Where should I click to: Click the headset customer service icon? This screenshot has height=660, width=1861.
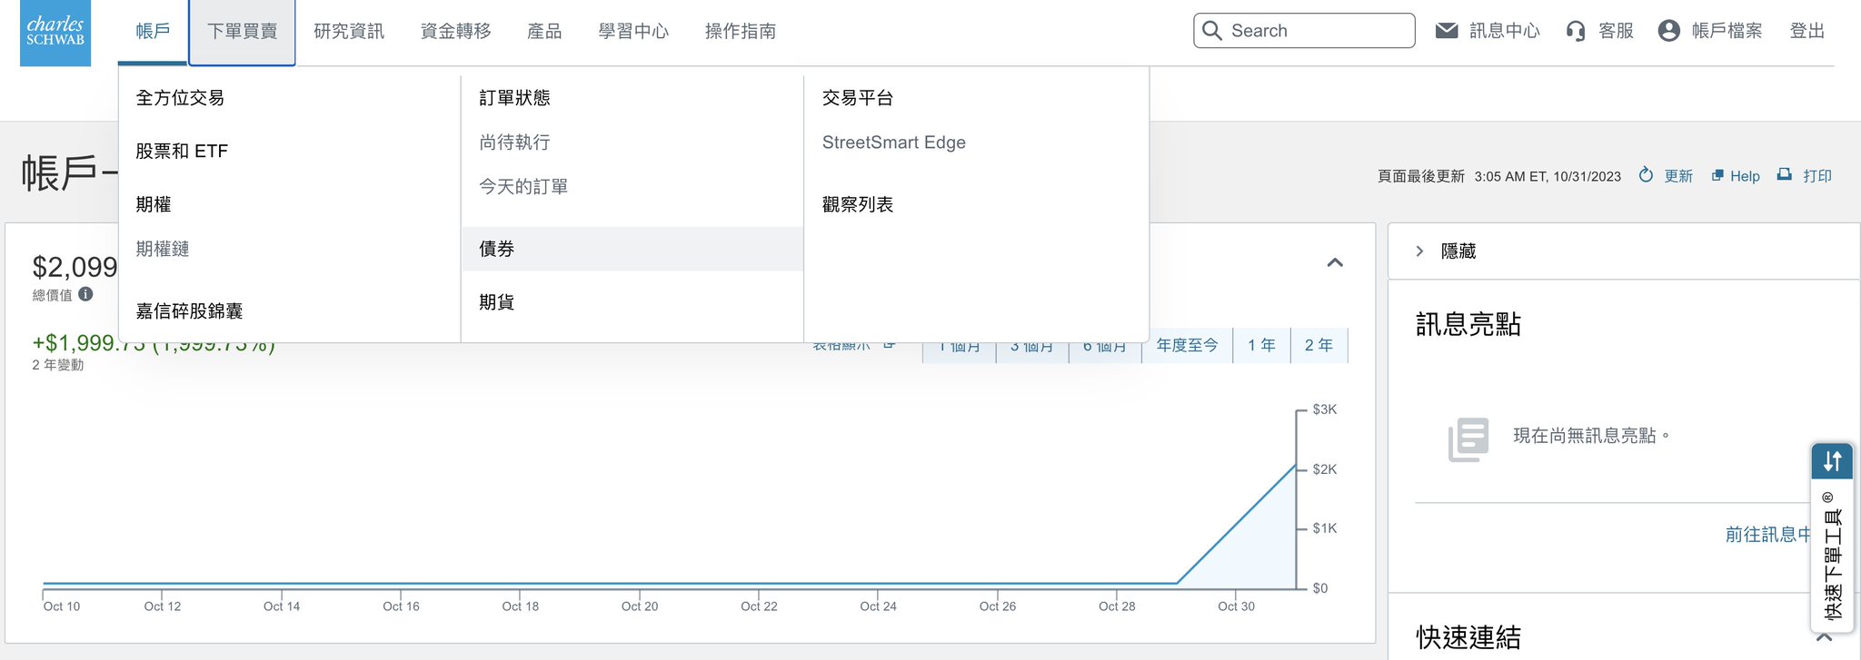click(1576, 31)
